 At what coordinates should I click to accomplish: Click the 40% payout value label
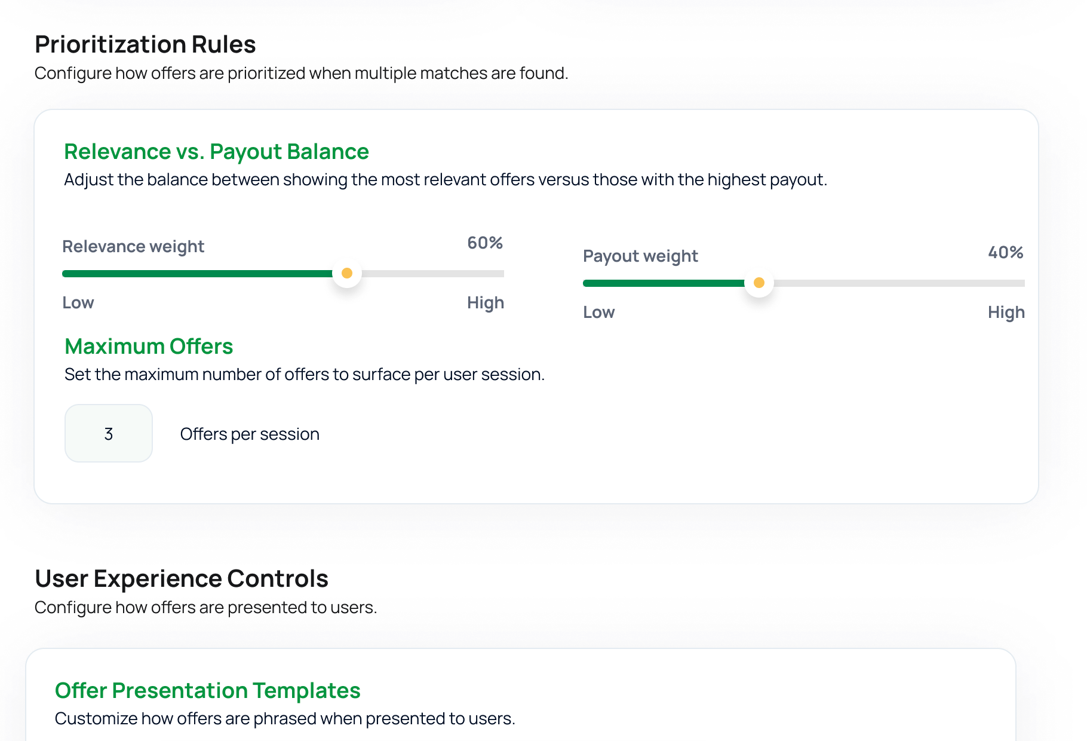[1005, 253]
